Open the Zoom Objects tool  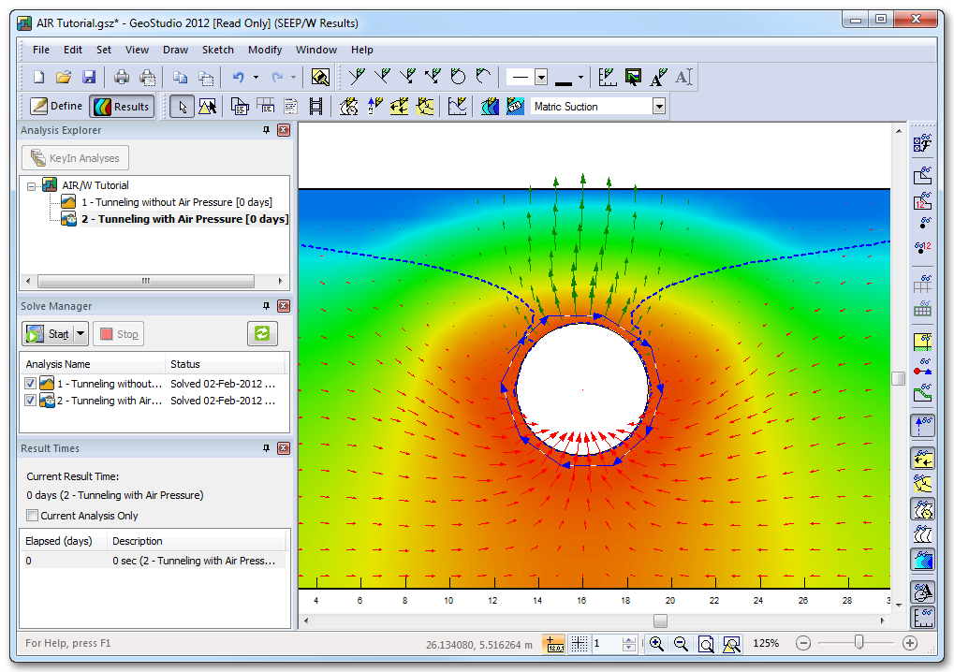point(730,644)
